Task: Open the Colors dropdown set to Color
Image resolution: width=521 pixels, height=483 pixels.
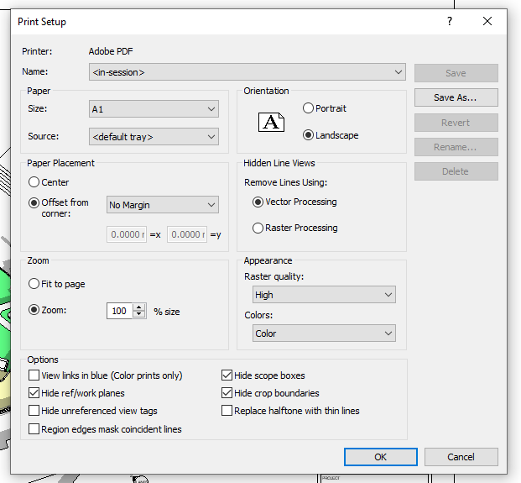Action: (x=324, y=333)
